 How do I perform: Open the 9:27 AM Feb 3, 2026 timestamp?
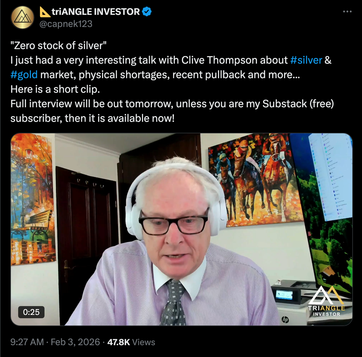tap(55, 342)
